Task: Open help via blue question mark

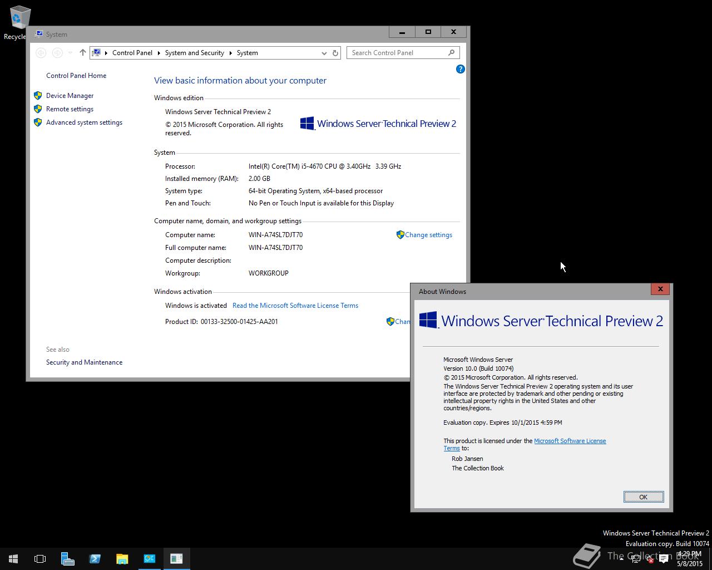Action: pos(460,69)
